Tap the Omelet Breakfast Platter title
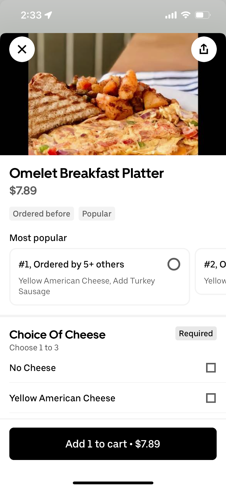This screenshot has width=226, height=489. coord(87,173)
